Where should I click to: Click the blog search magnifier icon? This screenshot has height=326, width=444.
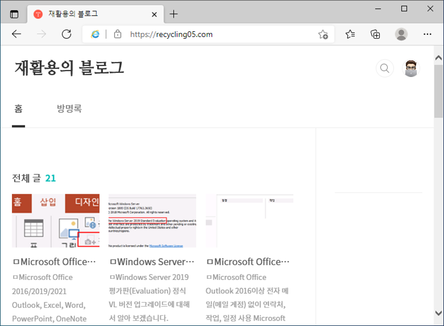coord(384,68)
